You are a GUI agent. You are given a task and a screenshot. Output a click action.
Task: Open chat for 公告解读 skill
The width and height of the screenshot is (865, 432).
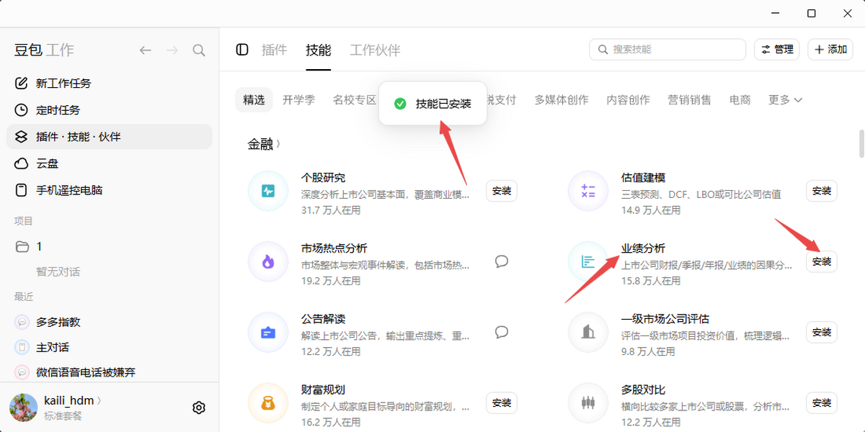click(502, 332)
